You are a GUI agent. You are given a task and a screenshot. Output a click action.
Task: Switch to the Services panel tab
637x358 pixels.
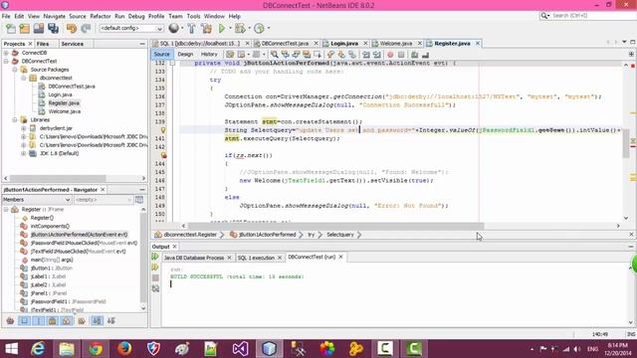73,44
